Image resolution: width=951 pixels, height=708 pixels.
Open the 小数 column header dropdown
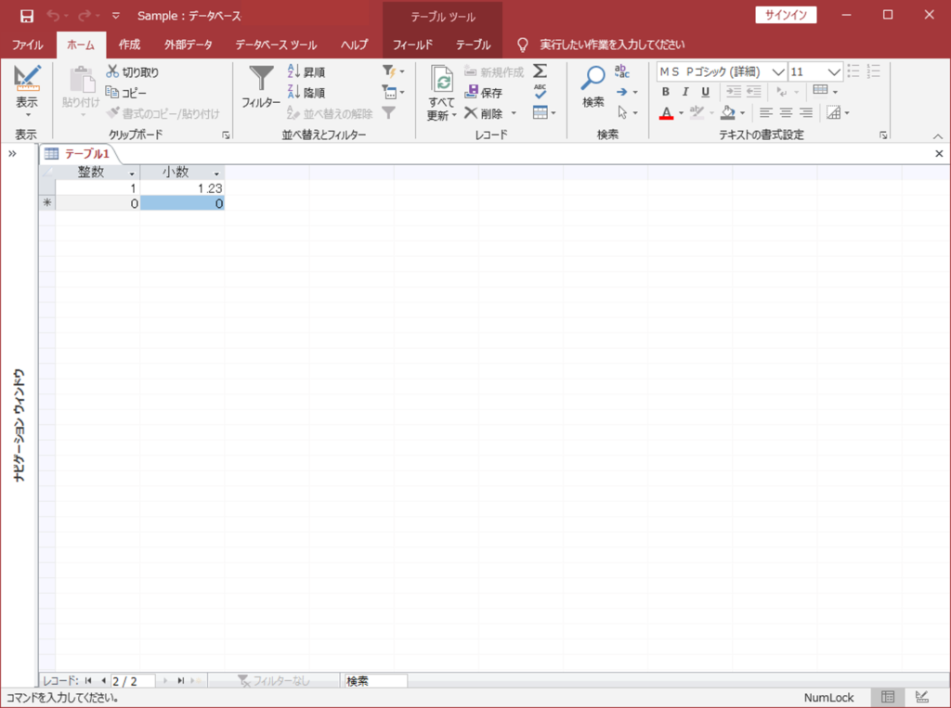(216, 174)
